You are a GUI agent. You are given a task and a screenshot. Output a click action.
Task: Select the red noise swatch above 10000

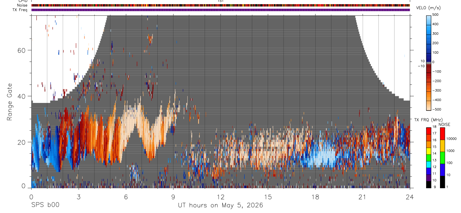click(442, 134)
